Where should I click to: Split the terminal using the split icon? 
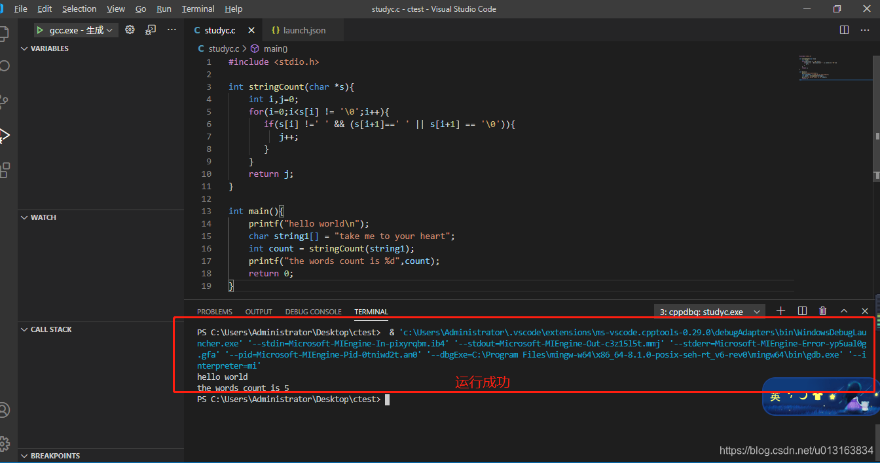point(801,310)
